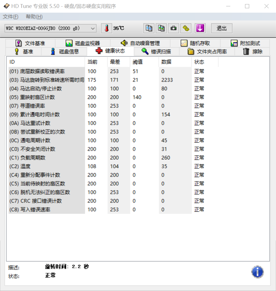Select row (0B) 尝试重新校正的次数
The height and width of the screenshot is (291, 276).
[113, 132]
